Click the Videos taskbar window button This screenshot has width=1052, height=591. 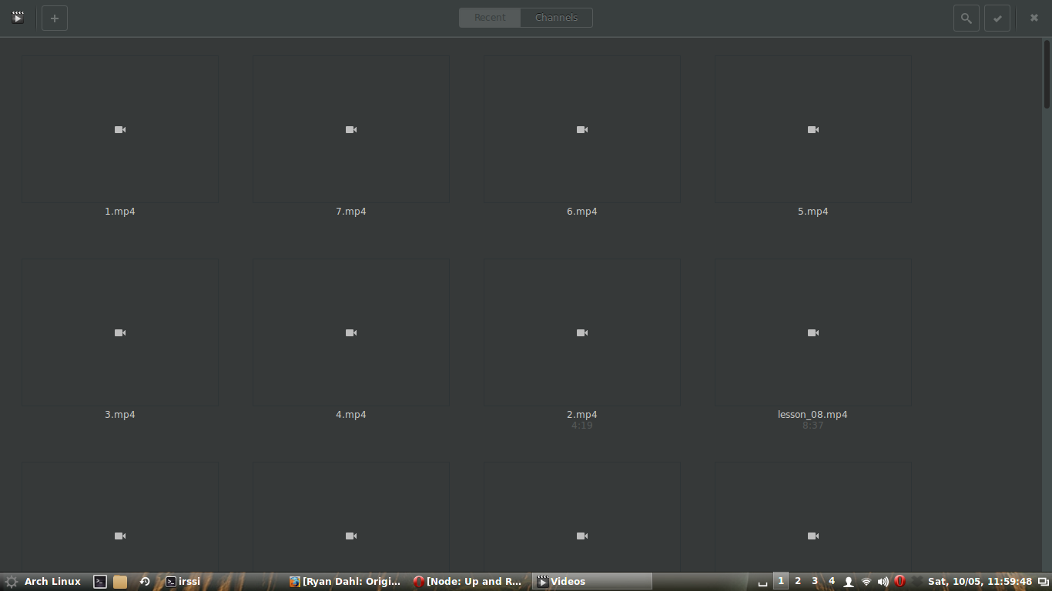click(x=592, y=582)
